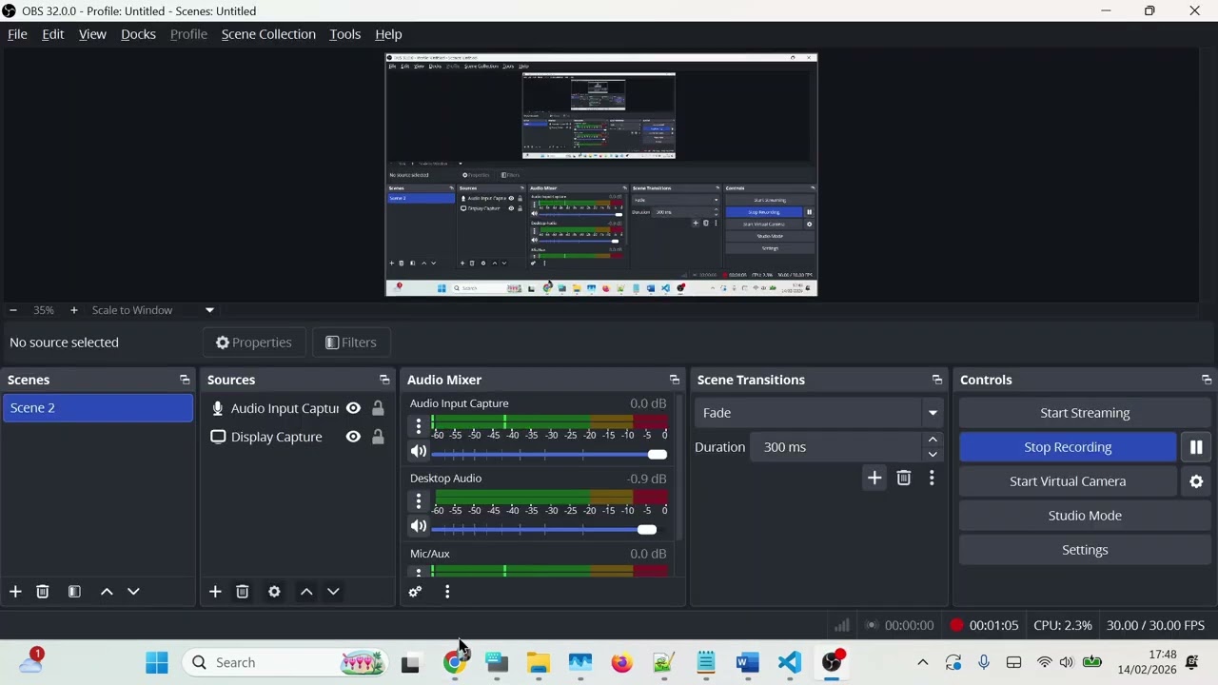
Task: Pause the recording
Action: [1196, 447]
